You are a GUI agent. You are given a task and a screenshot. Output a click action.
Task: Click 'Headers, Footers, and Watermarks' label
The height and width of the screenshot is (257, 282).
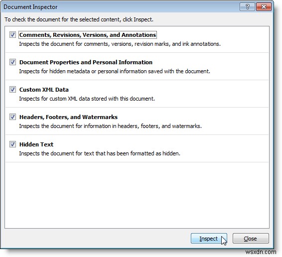(68, 117)
